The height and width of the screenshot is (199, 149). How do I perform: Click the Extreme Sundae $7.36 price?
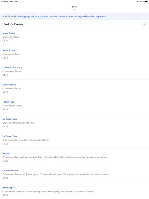[x=5, y=178]
